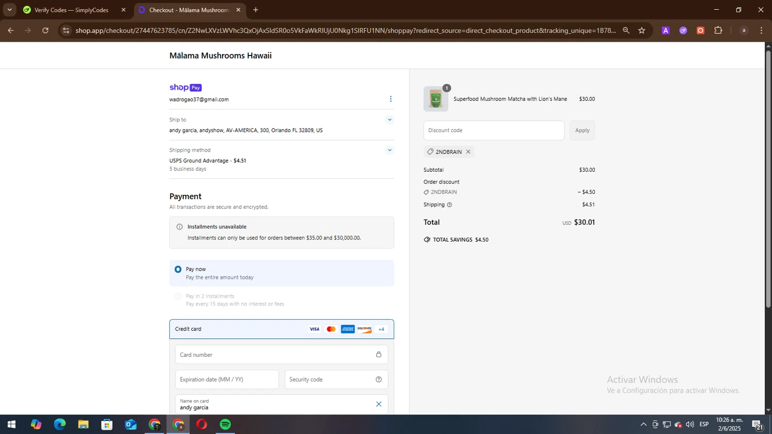Click the Security code field

pos(336,379)
